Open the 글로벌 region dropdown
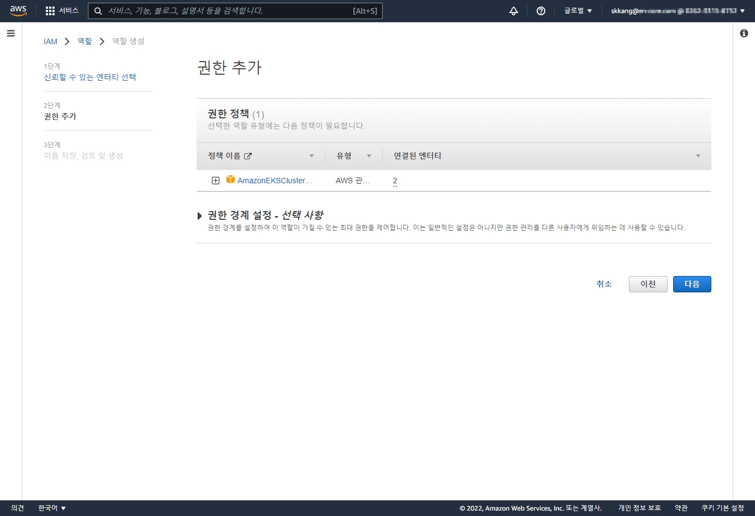755x516 pixels. 578,11
